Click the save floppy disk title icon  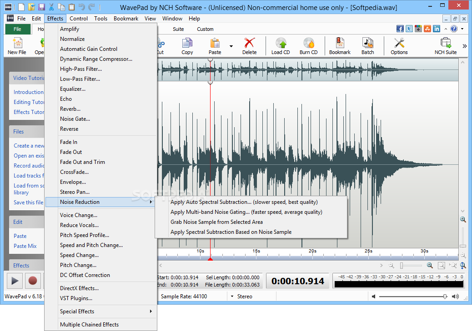click(x=41, y=7)
